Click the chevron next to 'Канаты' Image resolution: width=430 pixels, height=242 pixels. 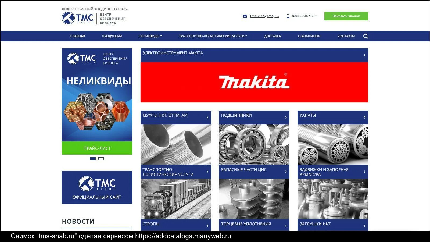pos(364,118)
